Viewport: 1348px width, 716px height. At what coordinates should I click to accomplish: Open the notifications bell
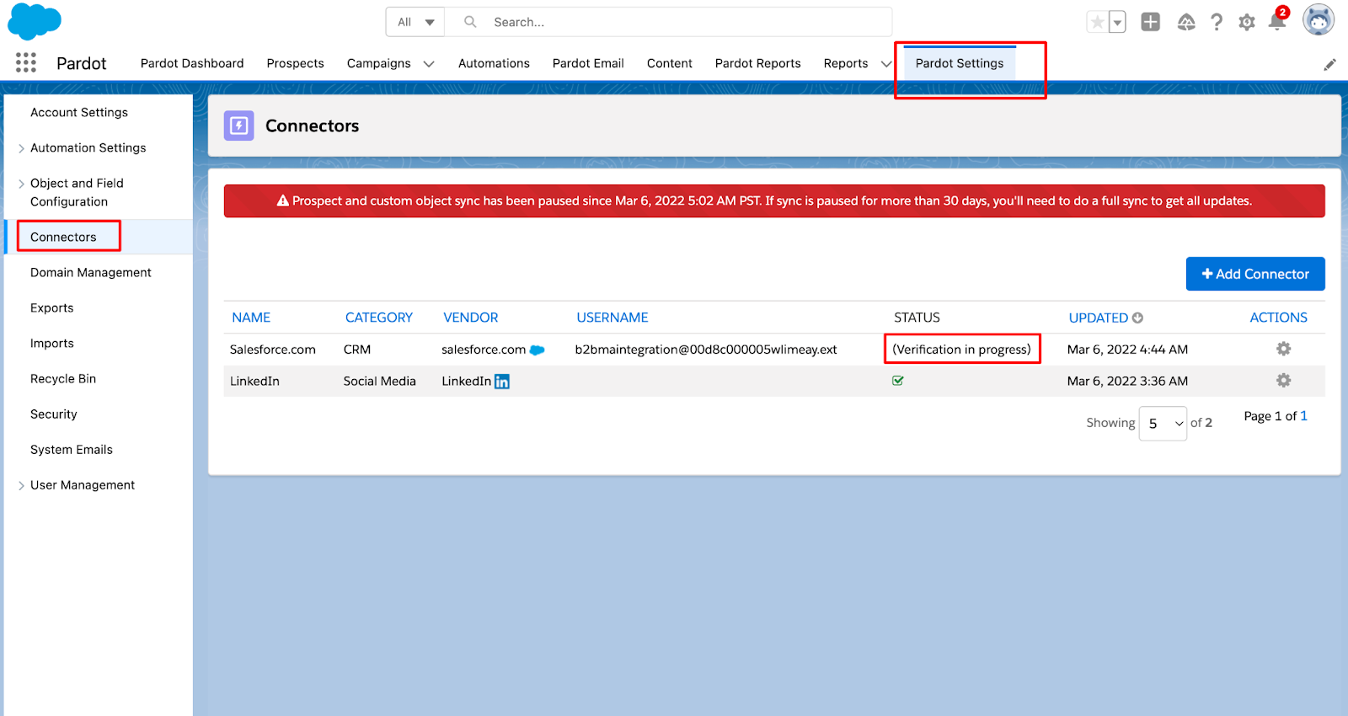[x=1277, y=21]
